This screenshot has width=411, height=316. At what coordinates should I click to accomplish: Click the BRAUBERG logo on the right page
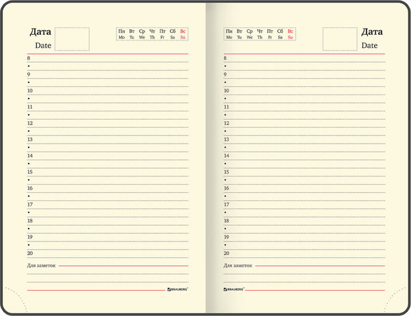point(236,289)
